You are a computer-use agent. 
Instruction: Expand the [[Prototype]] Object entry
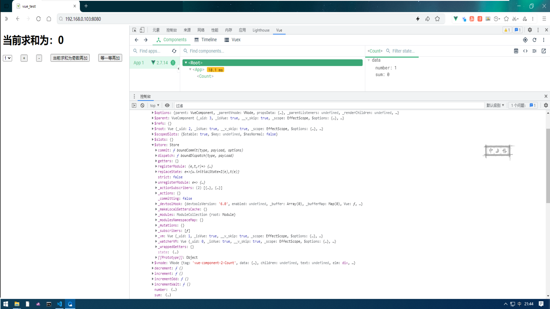point(156,257)
